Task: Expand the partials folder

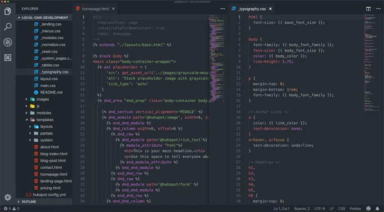Action: tap(44, 133)
